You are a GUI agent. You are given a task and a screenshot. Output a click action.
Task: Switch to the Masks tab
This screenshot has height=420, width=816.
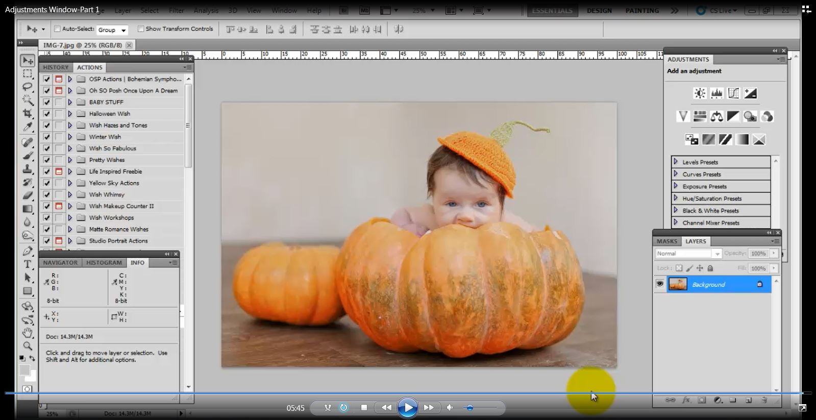tap(666, 241)
